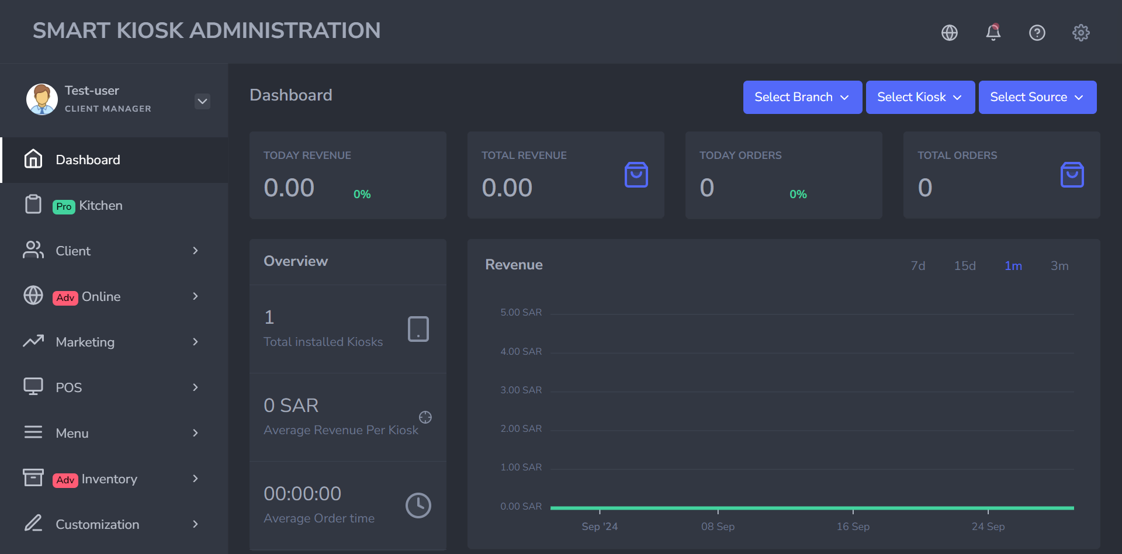Open the Select Branch dropdown
1122x554 pixels.
[802, 97]
